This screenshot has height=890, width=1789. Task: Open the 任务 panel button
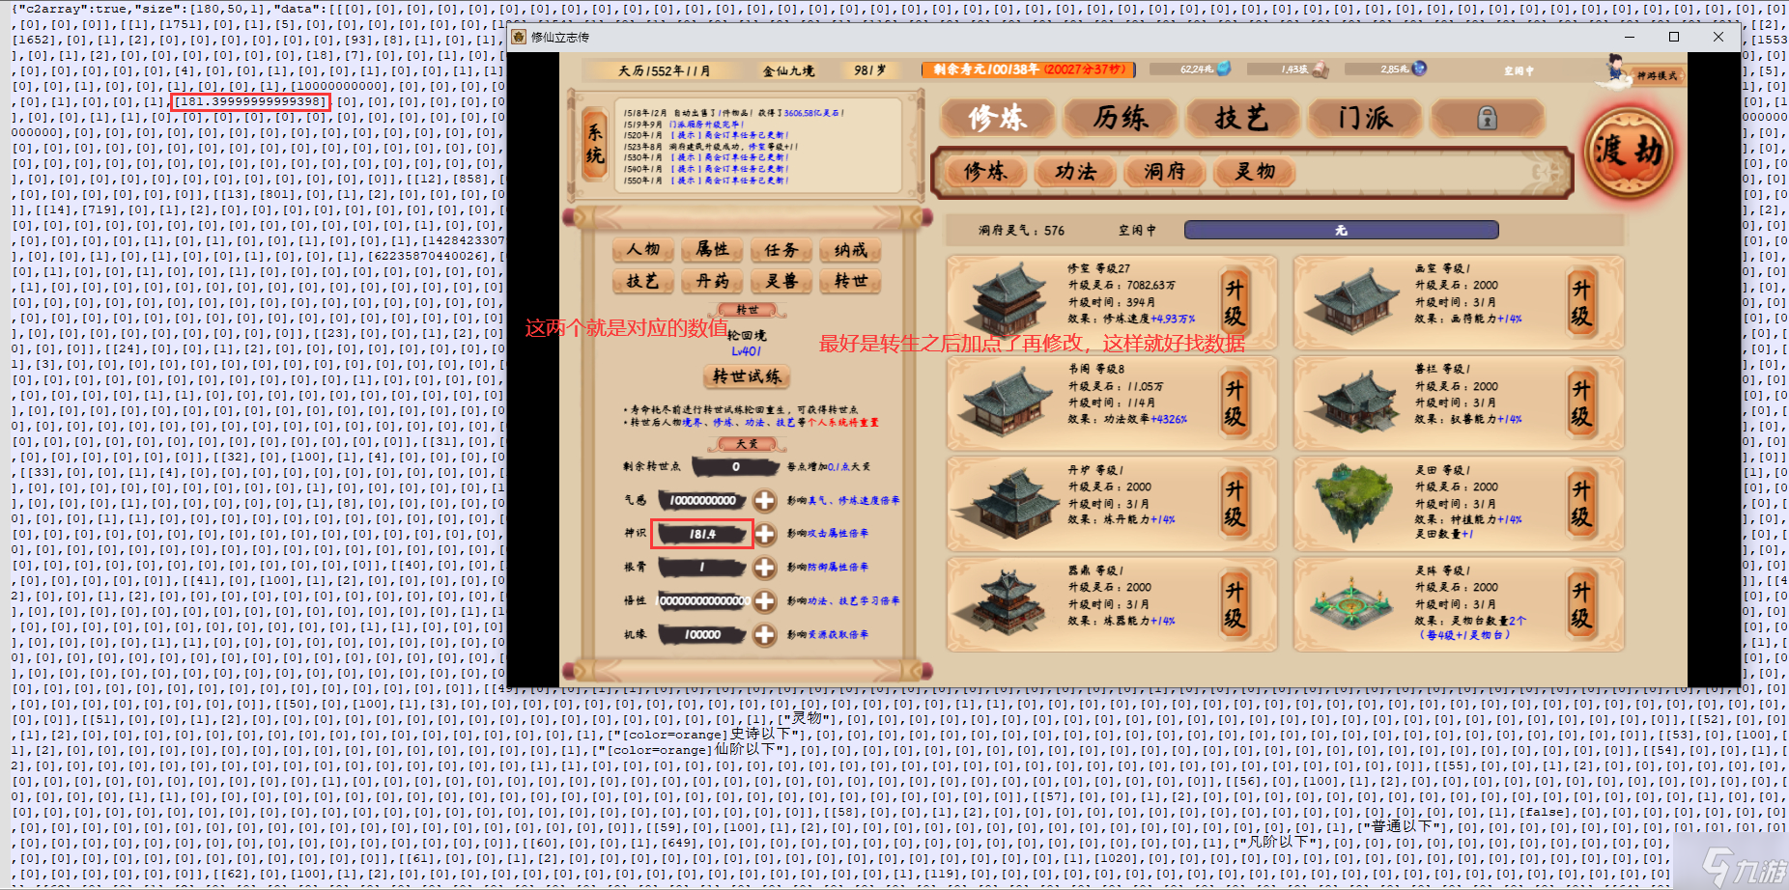[781, 250]
